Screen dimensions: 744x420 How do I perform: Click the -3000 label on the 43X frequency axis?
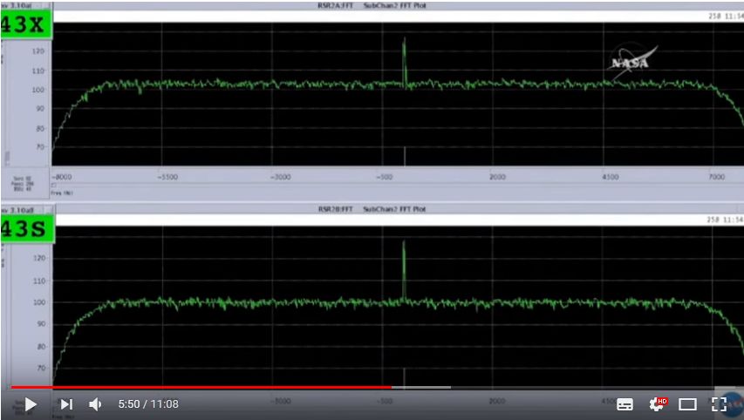[x=281, y=177]
